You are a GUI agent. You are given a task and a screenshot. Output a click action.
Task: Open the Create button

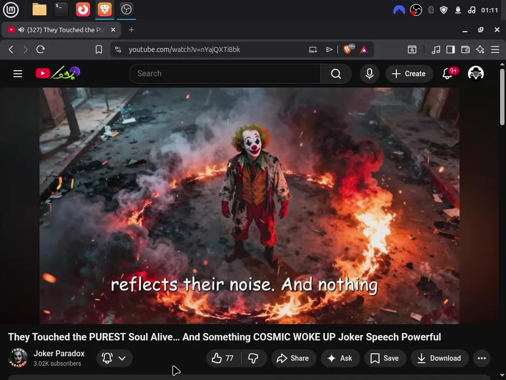coord(408,74)
